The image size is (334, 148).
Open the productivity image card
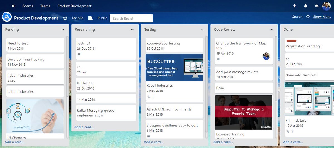coord(35,116)
